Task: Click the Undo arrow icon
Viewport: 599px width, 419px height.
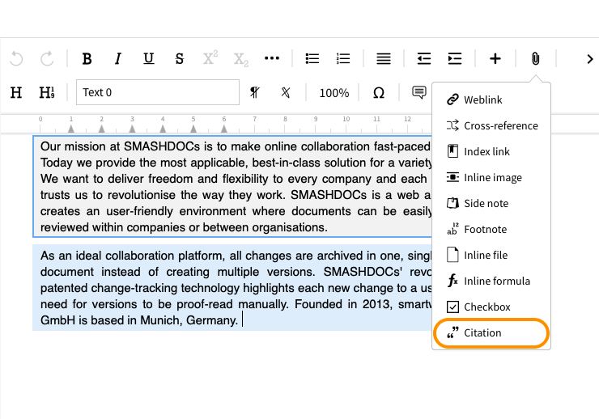Action: [16, 58]
